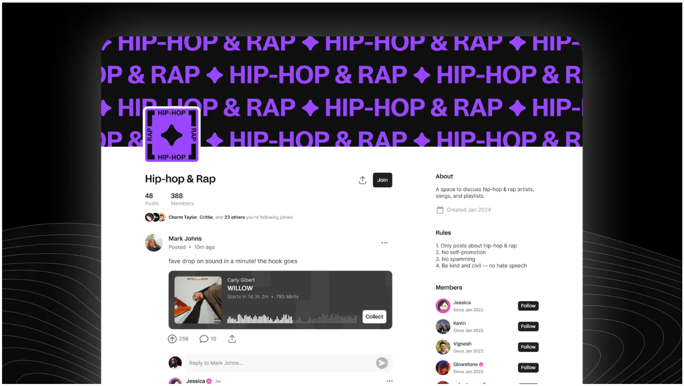Share Mark Johns' post via share icon
Screen dimensions: 684x386
[232, 339]
